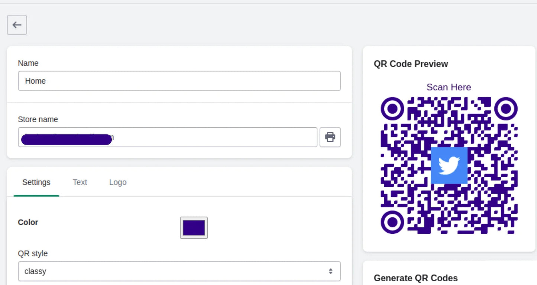
Task: Click the QR style label
Action: [x=33, y=253]
